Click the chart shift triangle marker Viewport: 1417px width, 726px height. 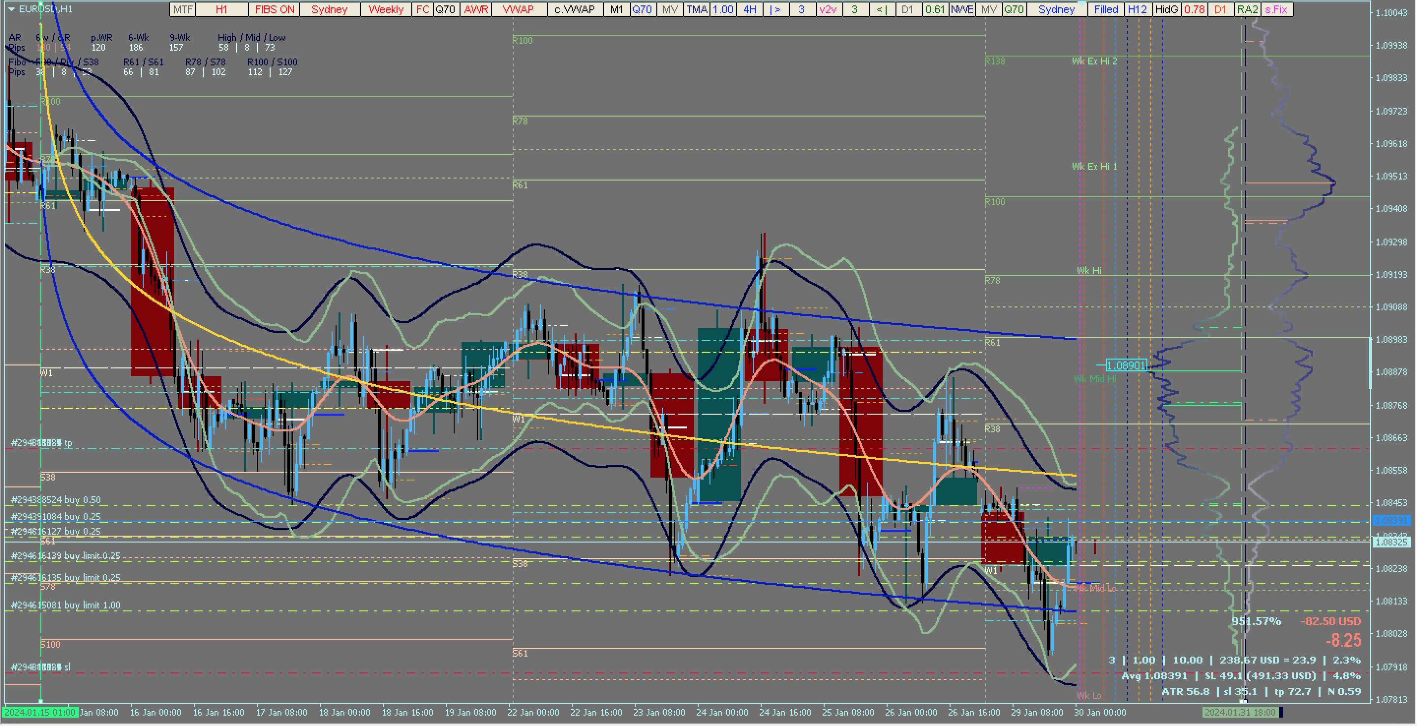(1081, 3)
